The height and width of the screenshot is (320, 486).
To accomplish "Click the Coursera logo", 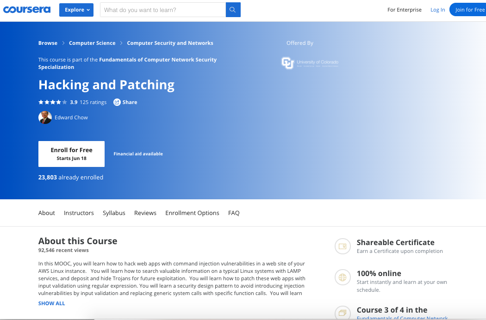I will click(x=27, y=10).
